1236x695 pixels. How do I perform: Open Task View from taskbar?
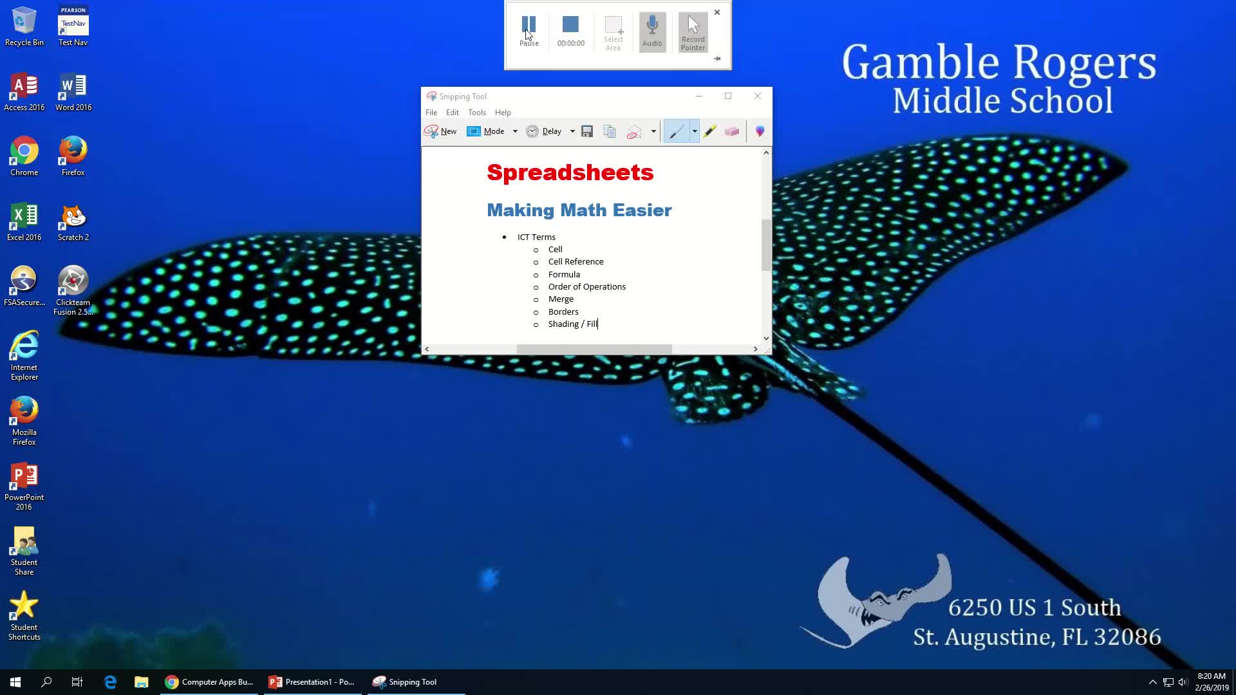pyautogui.click(x=77, y=682)
